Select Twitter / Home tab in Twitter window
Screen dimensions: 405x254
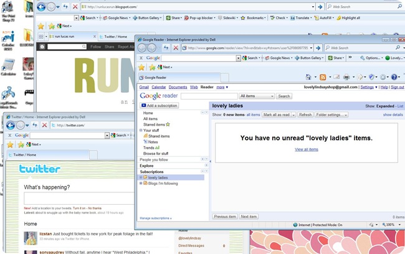pyautogui.click(x=49, y=155)
